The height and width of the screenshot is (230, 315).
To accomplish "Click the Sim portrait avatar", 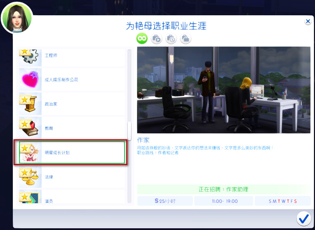I will coord(17,18).
